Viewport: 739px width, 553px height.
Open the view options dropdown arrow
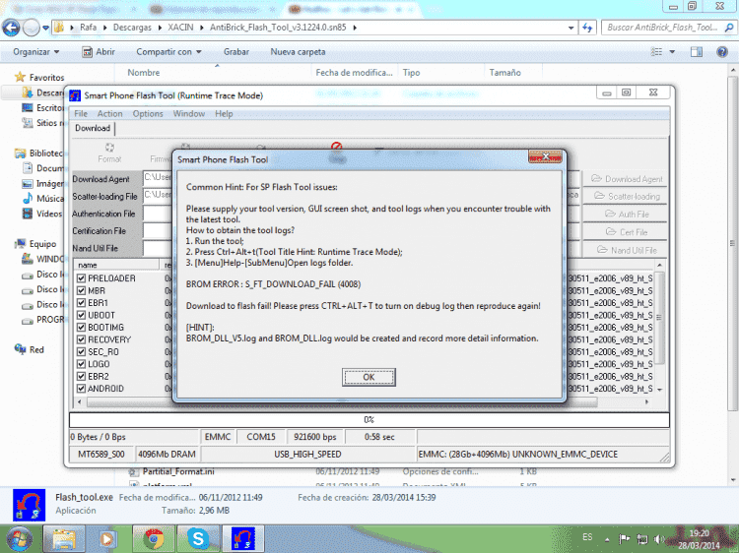click(672, 52)
